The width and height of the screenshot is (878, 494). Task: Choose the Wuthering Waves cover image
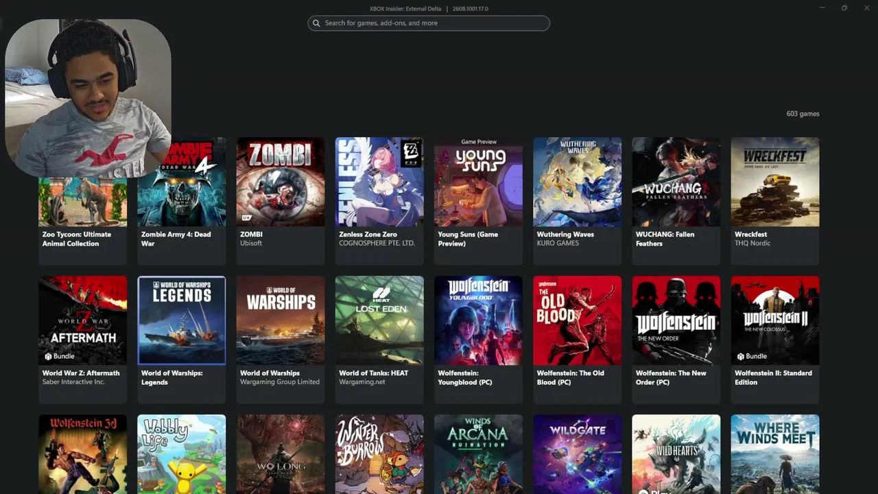coord(577,182)
